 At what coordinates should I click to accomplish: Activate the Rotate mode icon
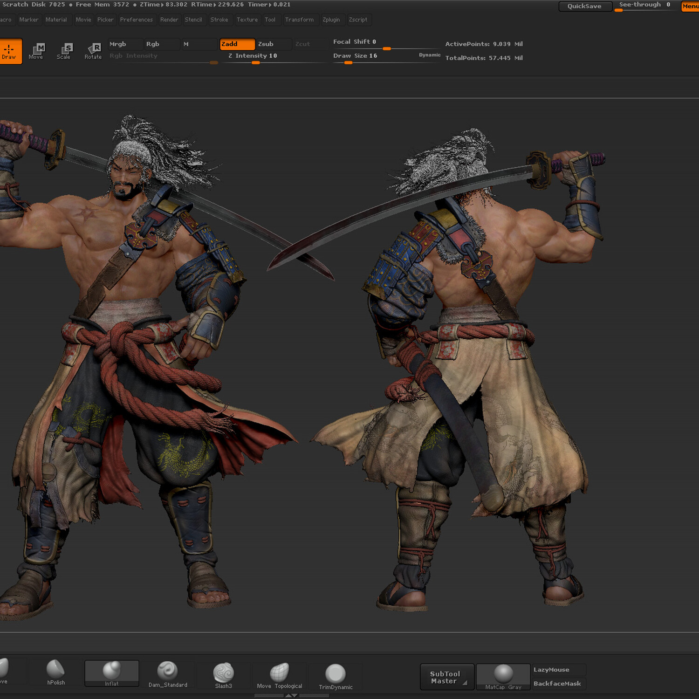92,51
